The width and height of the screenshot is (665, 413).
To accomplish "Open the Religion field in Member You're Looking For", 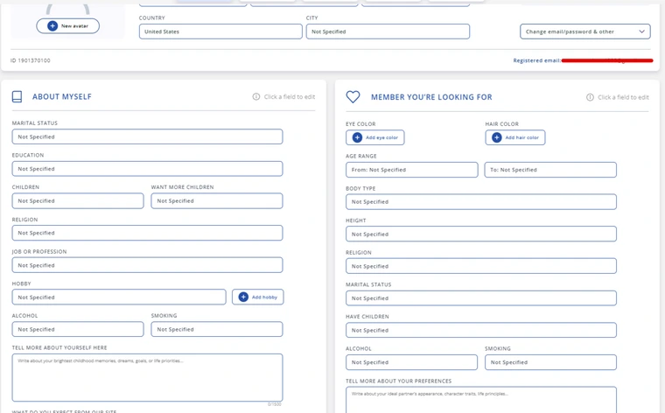I will (481, 266).
